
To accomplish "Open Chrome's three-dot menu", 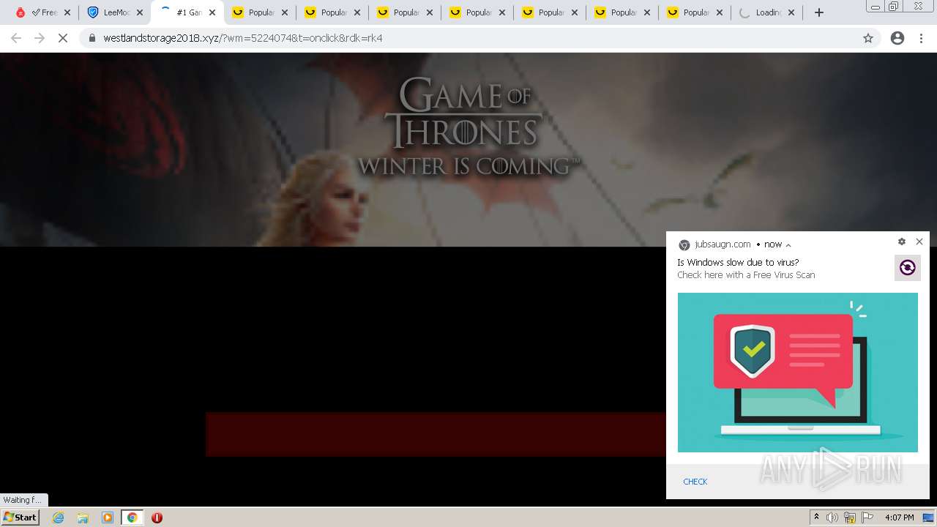I will [x=922, y=38].
